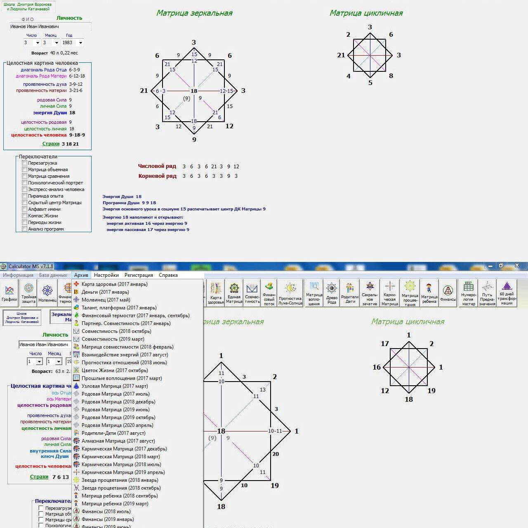This screenshot has height=528, width=528.
Task: Choose Цветок Жизни (2017 октябрь) archive entry
Action: point(114,370)
